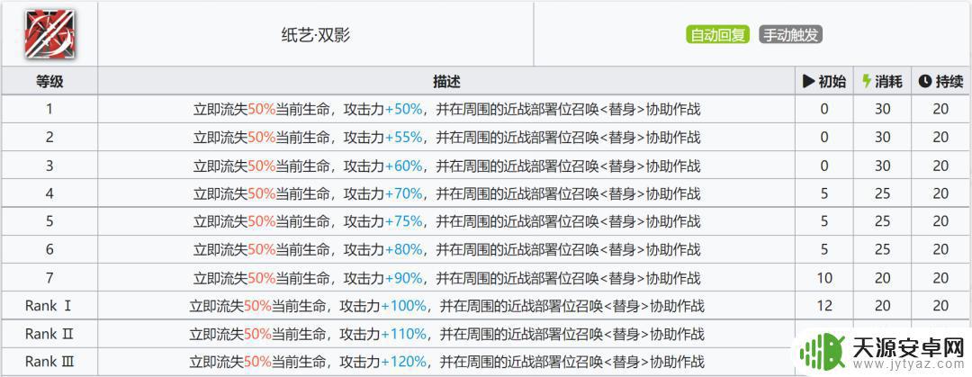The height and width of the screenshot is (377, 972).
Task: Click the 消耗 header label
Action: [889, 81]
